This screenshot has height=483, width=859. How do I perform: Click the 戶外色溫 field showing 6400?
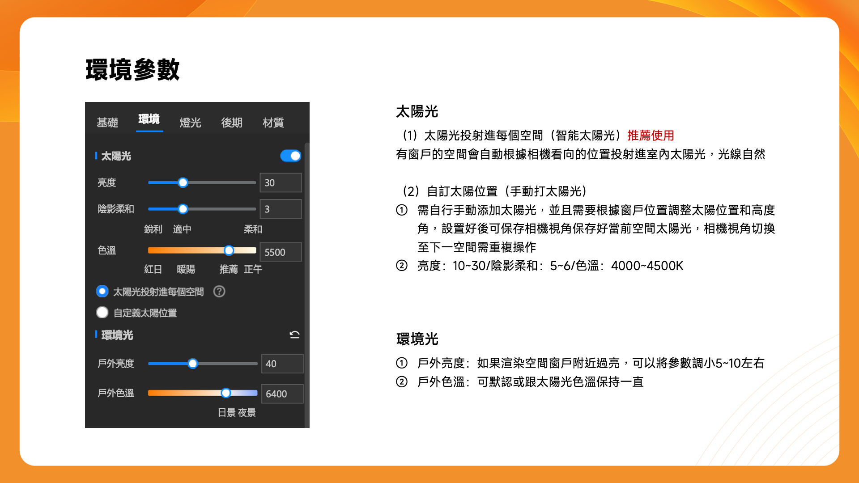click(282, 394)
